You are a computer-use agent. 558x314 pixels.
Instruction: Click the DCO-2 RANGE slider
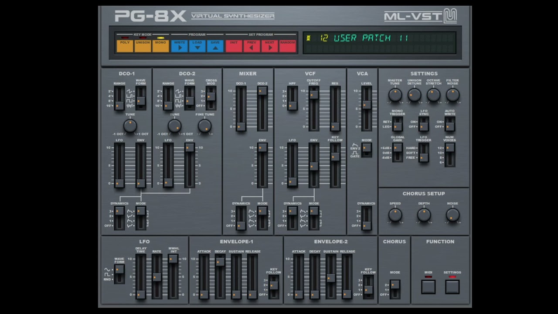168,98
